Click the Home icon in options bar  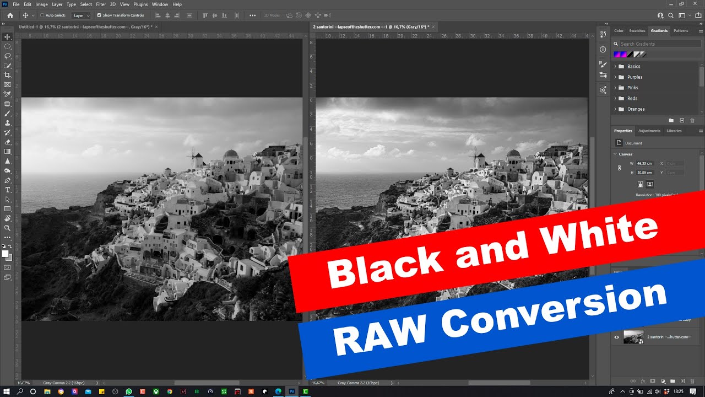click(x=10, y=15)
